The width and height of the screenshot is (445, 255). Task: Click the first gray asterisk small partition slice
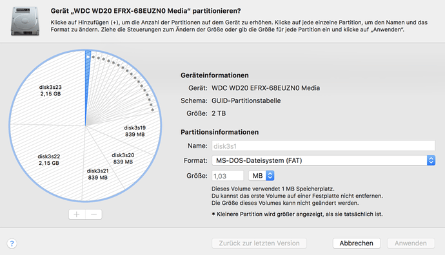93,57
